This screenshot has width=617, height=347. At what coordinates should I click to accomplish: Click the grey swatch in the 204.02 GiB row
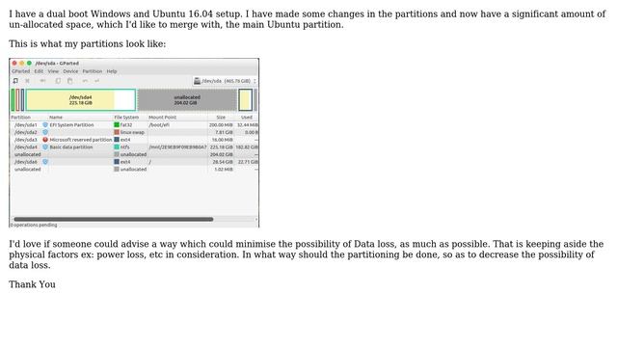tap(117, 154)
